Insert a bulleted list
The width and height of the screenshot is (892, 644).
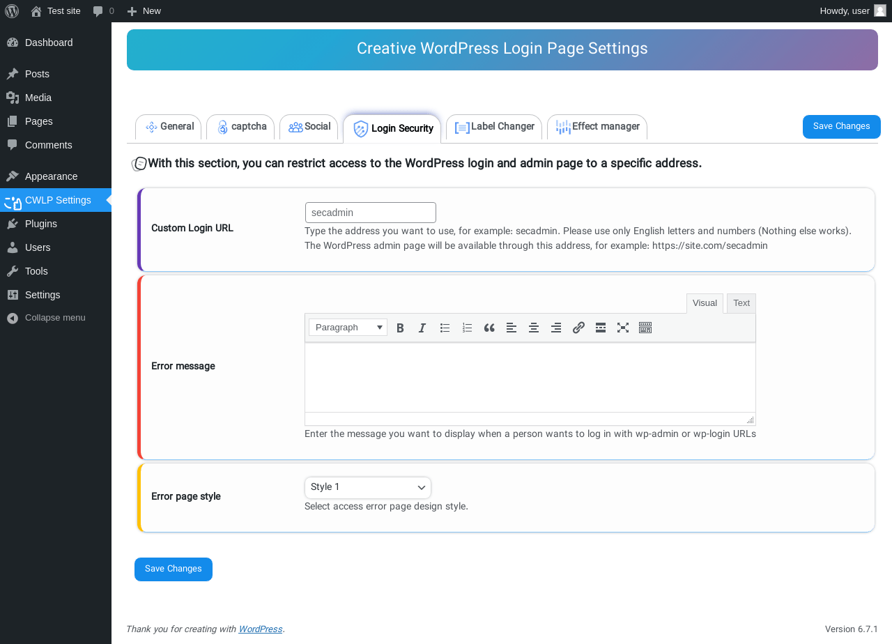click(445, 328)
